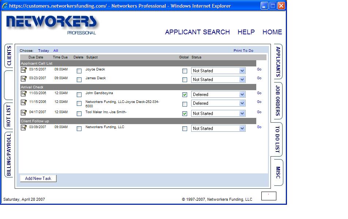Click Go for Tool Maker Inc. row
Image resolution: width=348 pixels, height=219 pixels.
pyautogui.click(x=259, y=112)
